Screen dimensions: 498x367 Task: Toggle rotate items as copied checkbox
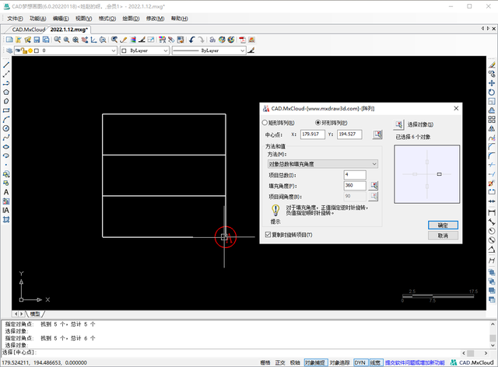268,235
